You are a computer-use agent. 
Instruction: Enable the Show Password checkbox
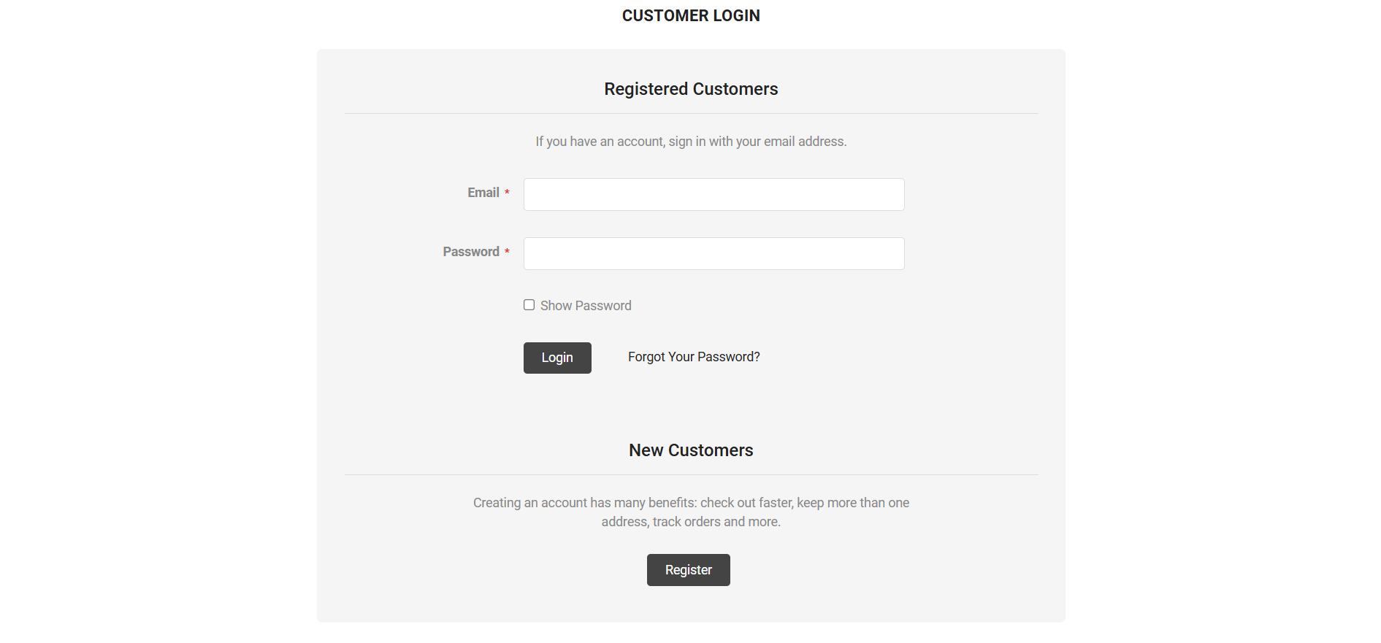pyautogui.click(x=529, y=305)
